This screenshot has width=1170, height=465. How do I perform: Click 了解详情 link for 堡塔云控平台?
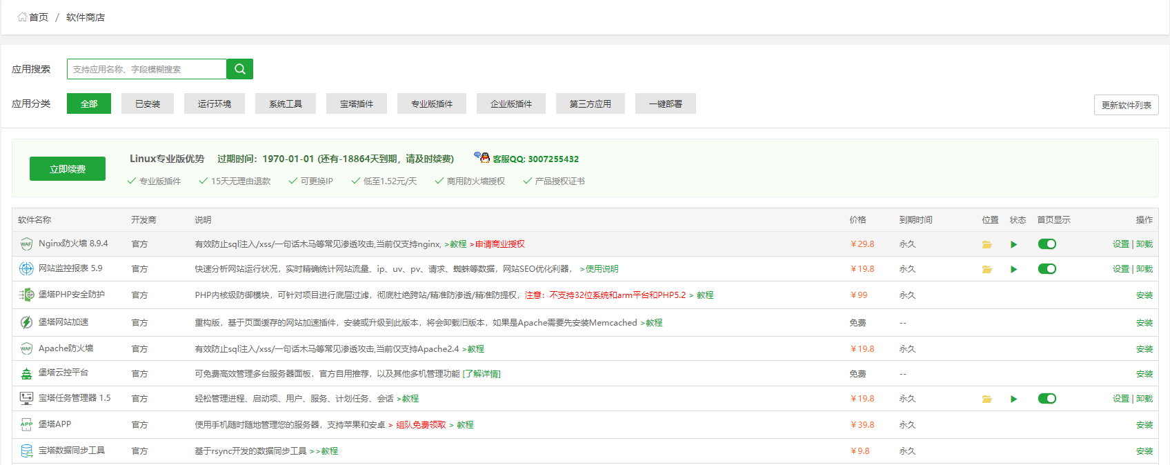[482, 374]
